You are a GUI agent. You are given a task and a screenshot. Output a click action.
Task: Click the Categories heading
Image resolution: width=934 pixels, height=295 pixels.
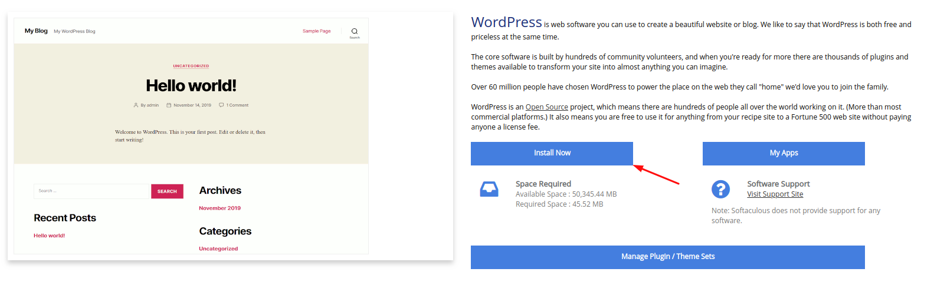225,231
